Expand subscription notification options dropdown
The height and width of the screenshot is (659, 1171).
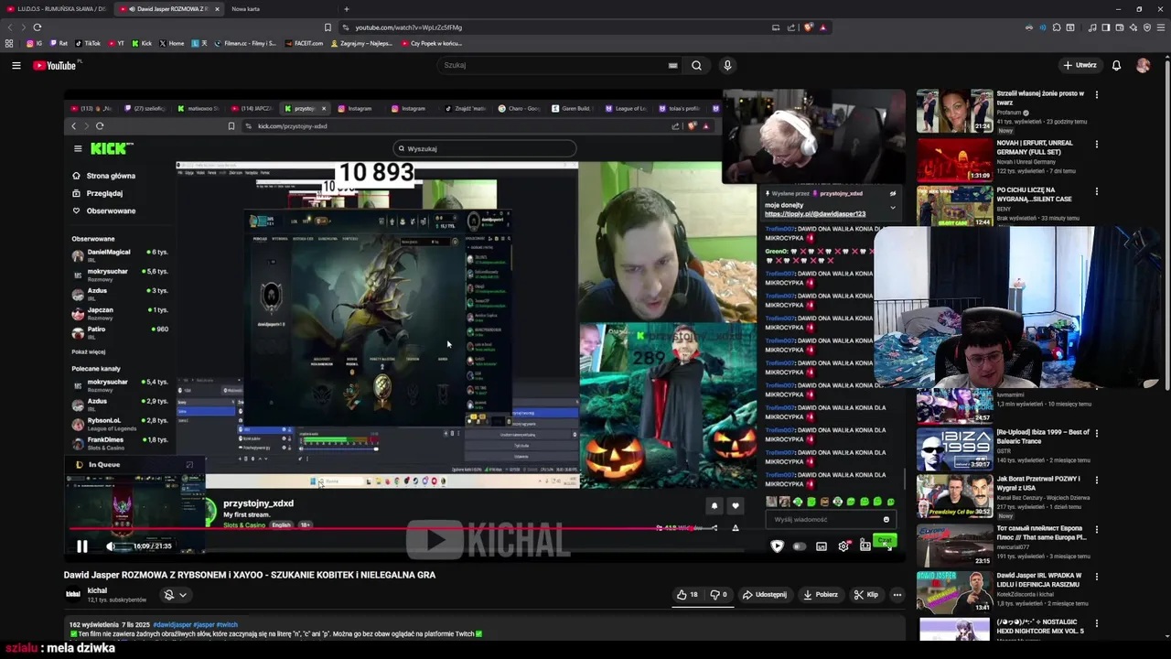(x=175, y=595)
